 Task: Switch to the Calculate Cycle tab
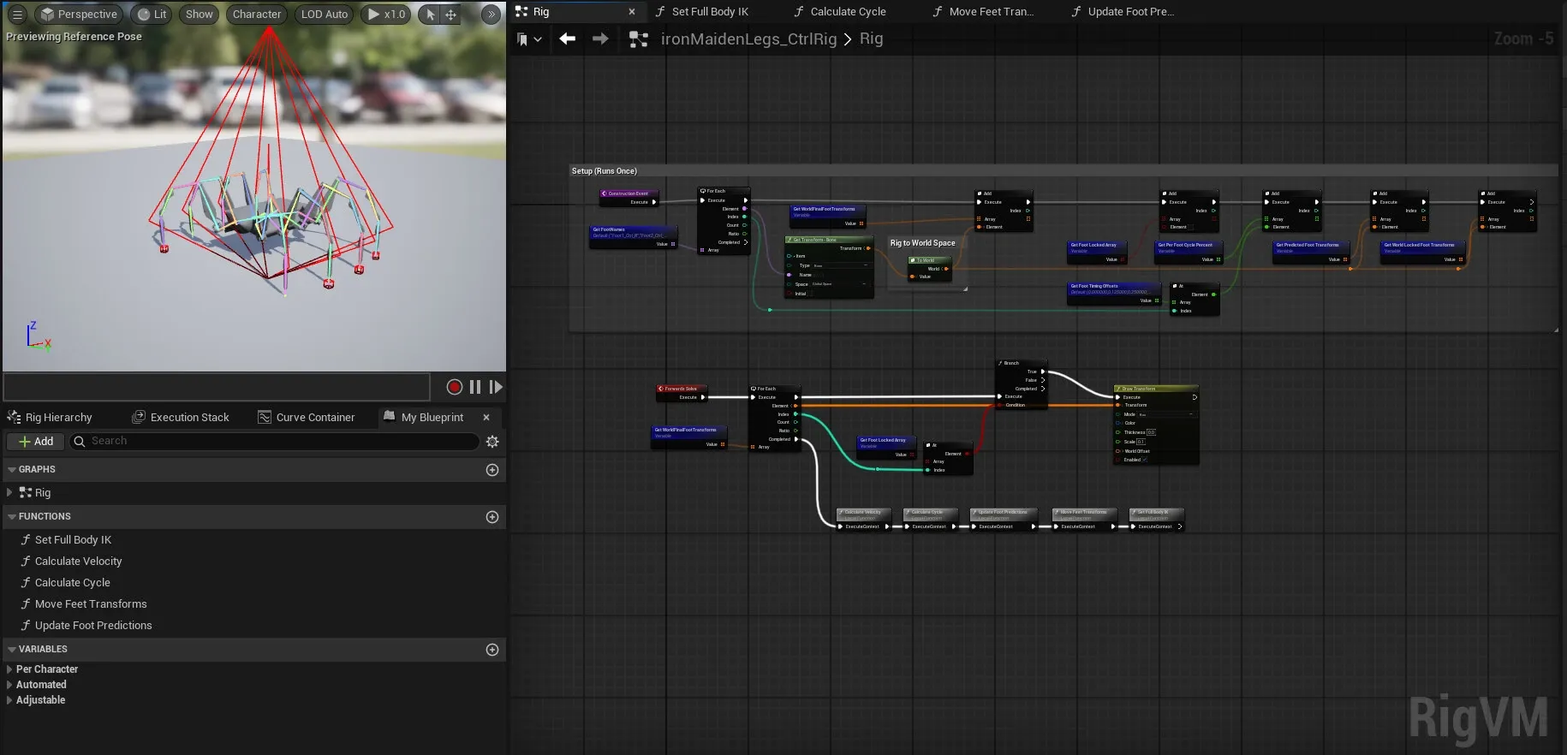pos(848,12)
